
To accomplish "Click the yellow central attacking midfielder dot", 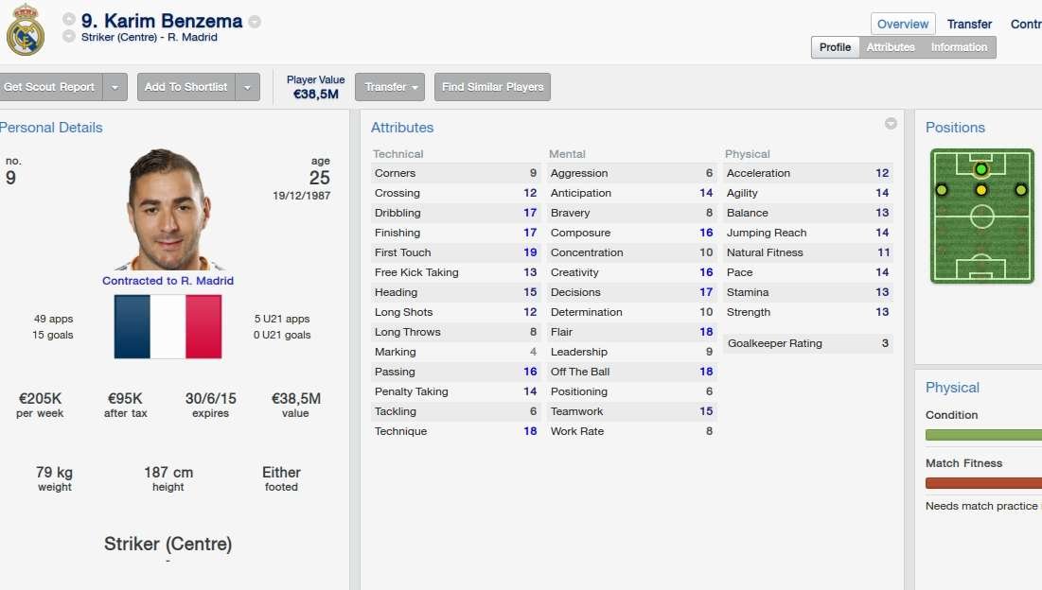I will [x=981, y=190].
